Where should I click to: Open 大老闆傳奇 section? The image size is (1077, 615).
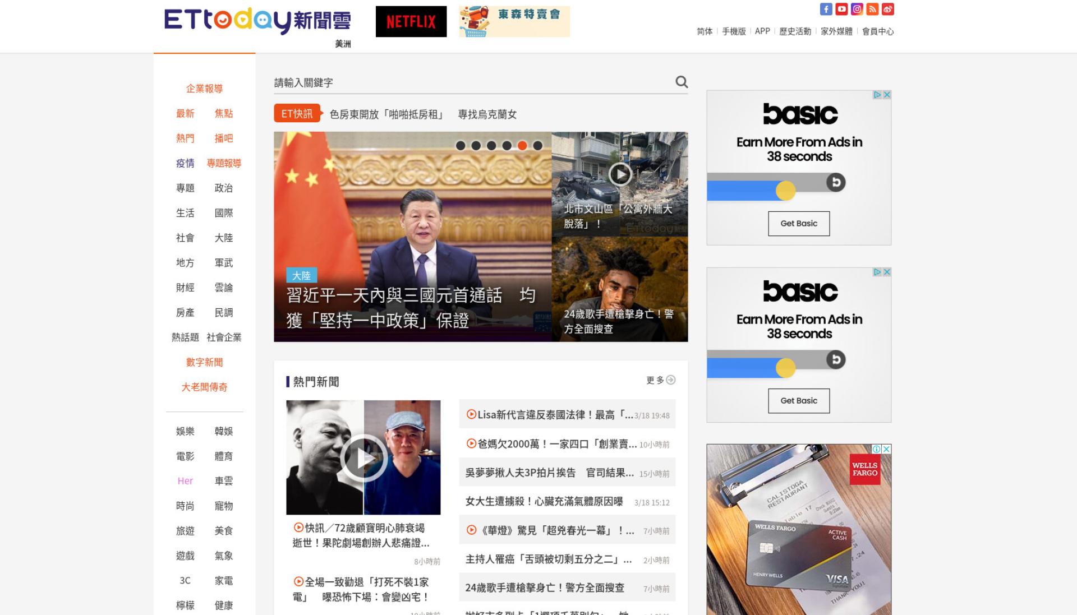tap(204, 387)
